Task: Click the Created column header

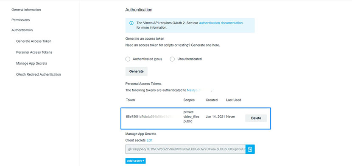Action: [x=212, y=100]
